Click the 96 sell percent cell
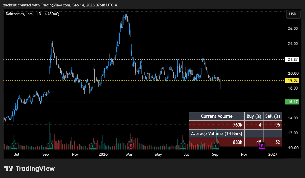Screen dimensions: 305x178 [x=272, y=125]
